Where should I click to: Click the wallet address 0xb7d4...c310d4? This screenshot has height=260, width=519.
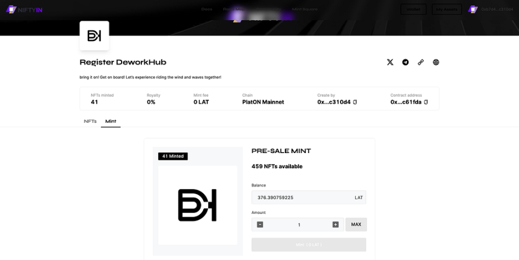click(497, 9)
